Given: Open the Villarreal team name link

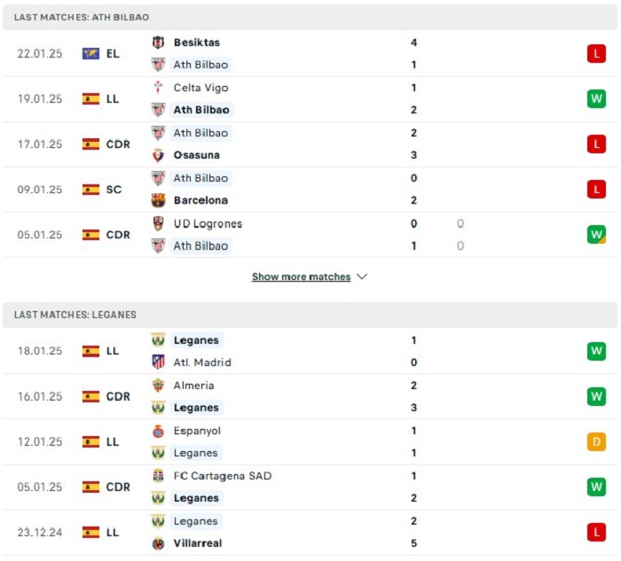Looking at the screenshot, I should 198,543.
